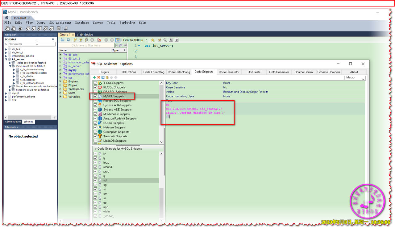Click the beautify broom icon
Viewport: 395px width, 229px height.
(160, 40)
